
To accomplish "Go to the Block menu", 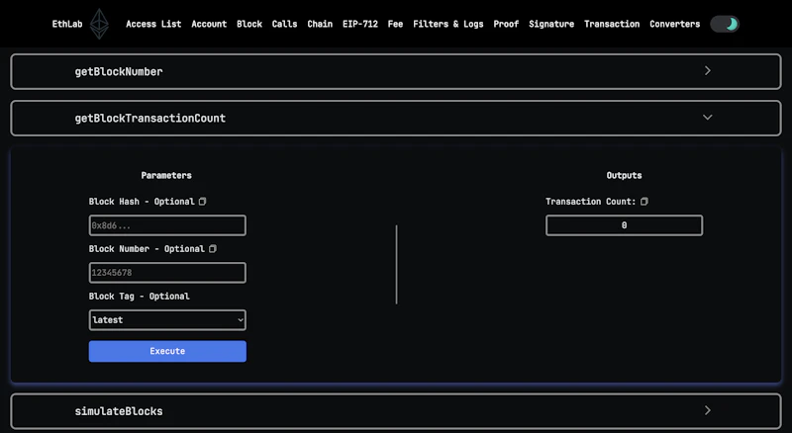I will click(249, 24).
